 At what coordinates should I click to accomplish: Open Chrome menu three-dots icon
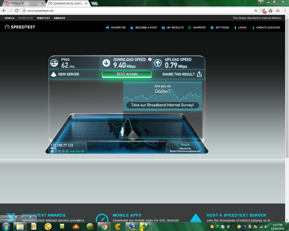coord(285,11)
